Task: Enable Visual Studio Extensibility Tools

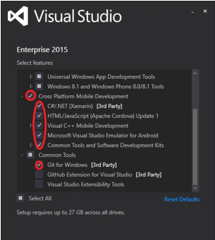Action: coord(39,184)
